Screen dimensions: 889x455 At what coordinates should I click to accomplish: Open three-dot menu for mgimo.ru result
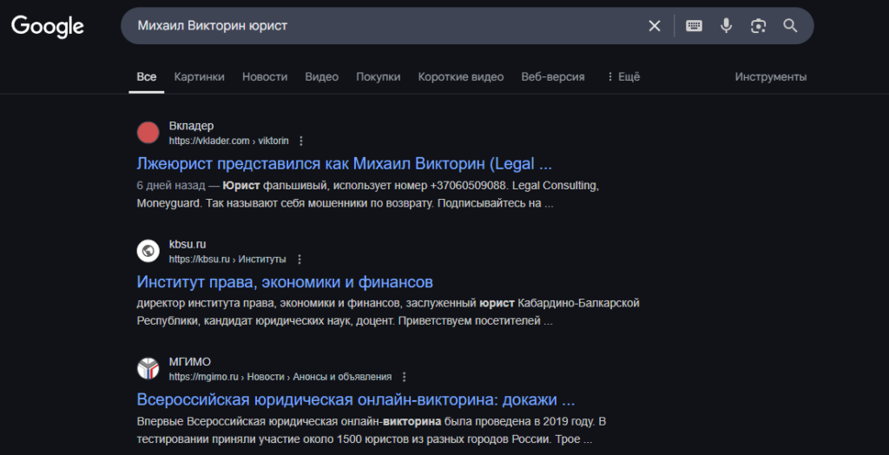pyautogui.click(x=405, y=377)
